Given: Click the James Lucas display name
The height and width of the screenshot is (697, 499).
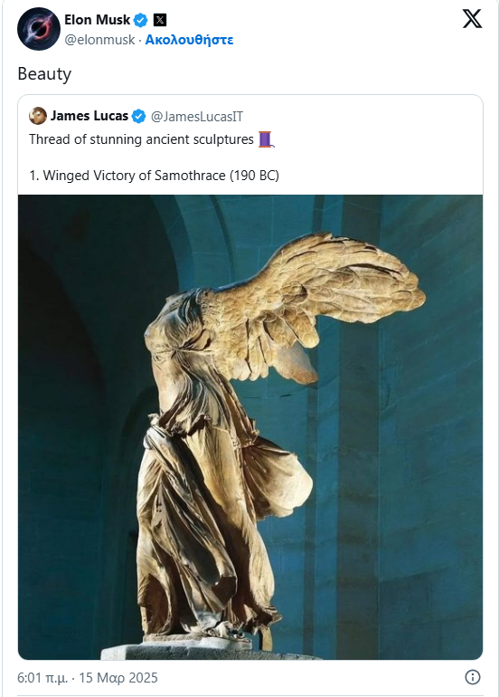Looking at the screenshot, I should point(89,116).
